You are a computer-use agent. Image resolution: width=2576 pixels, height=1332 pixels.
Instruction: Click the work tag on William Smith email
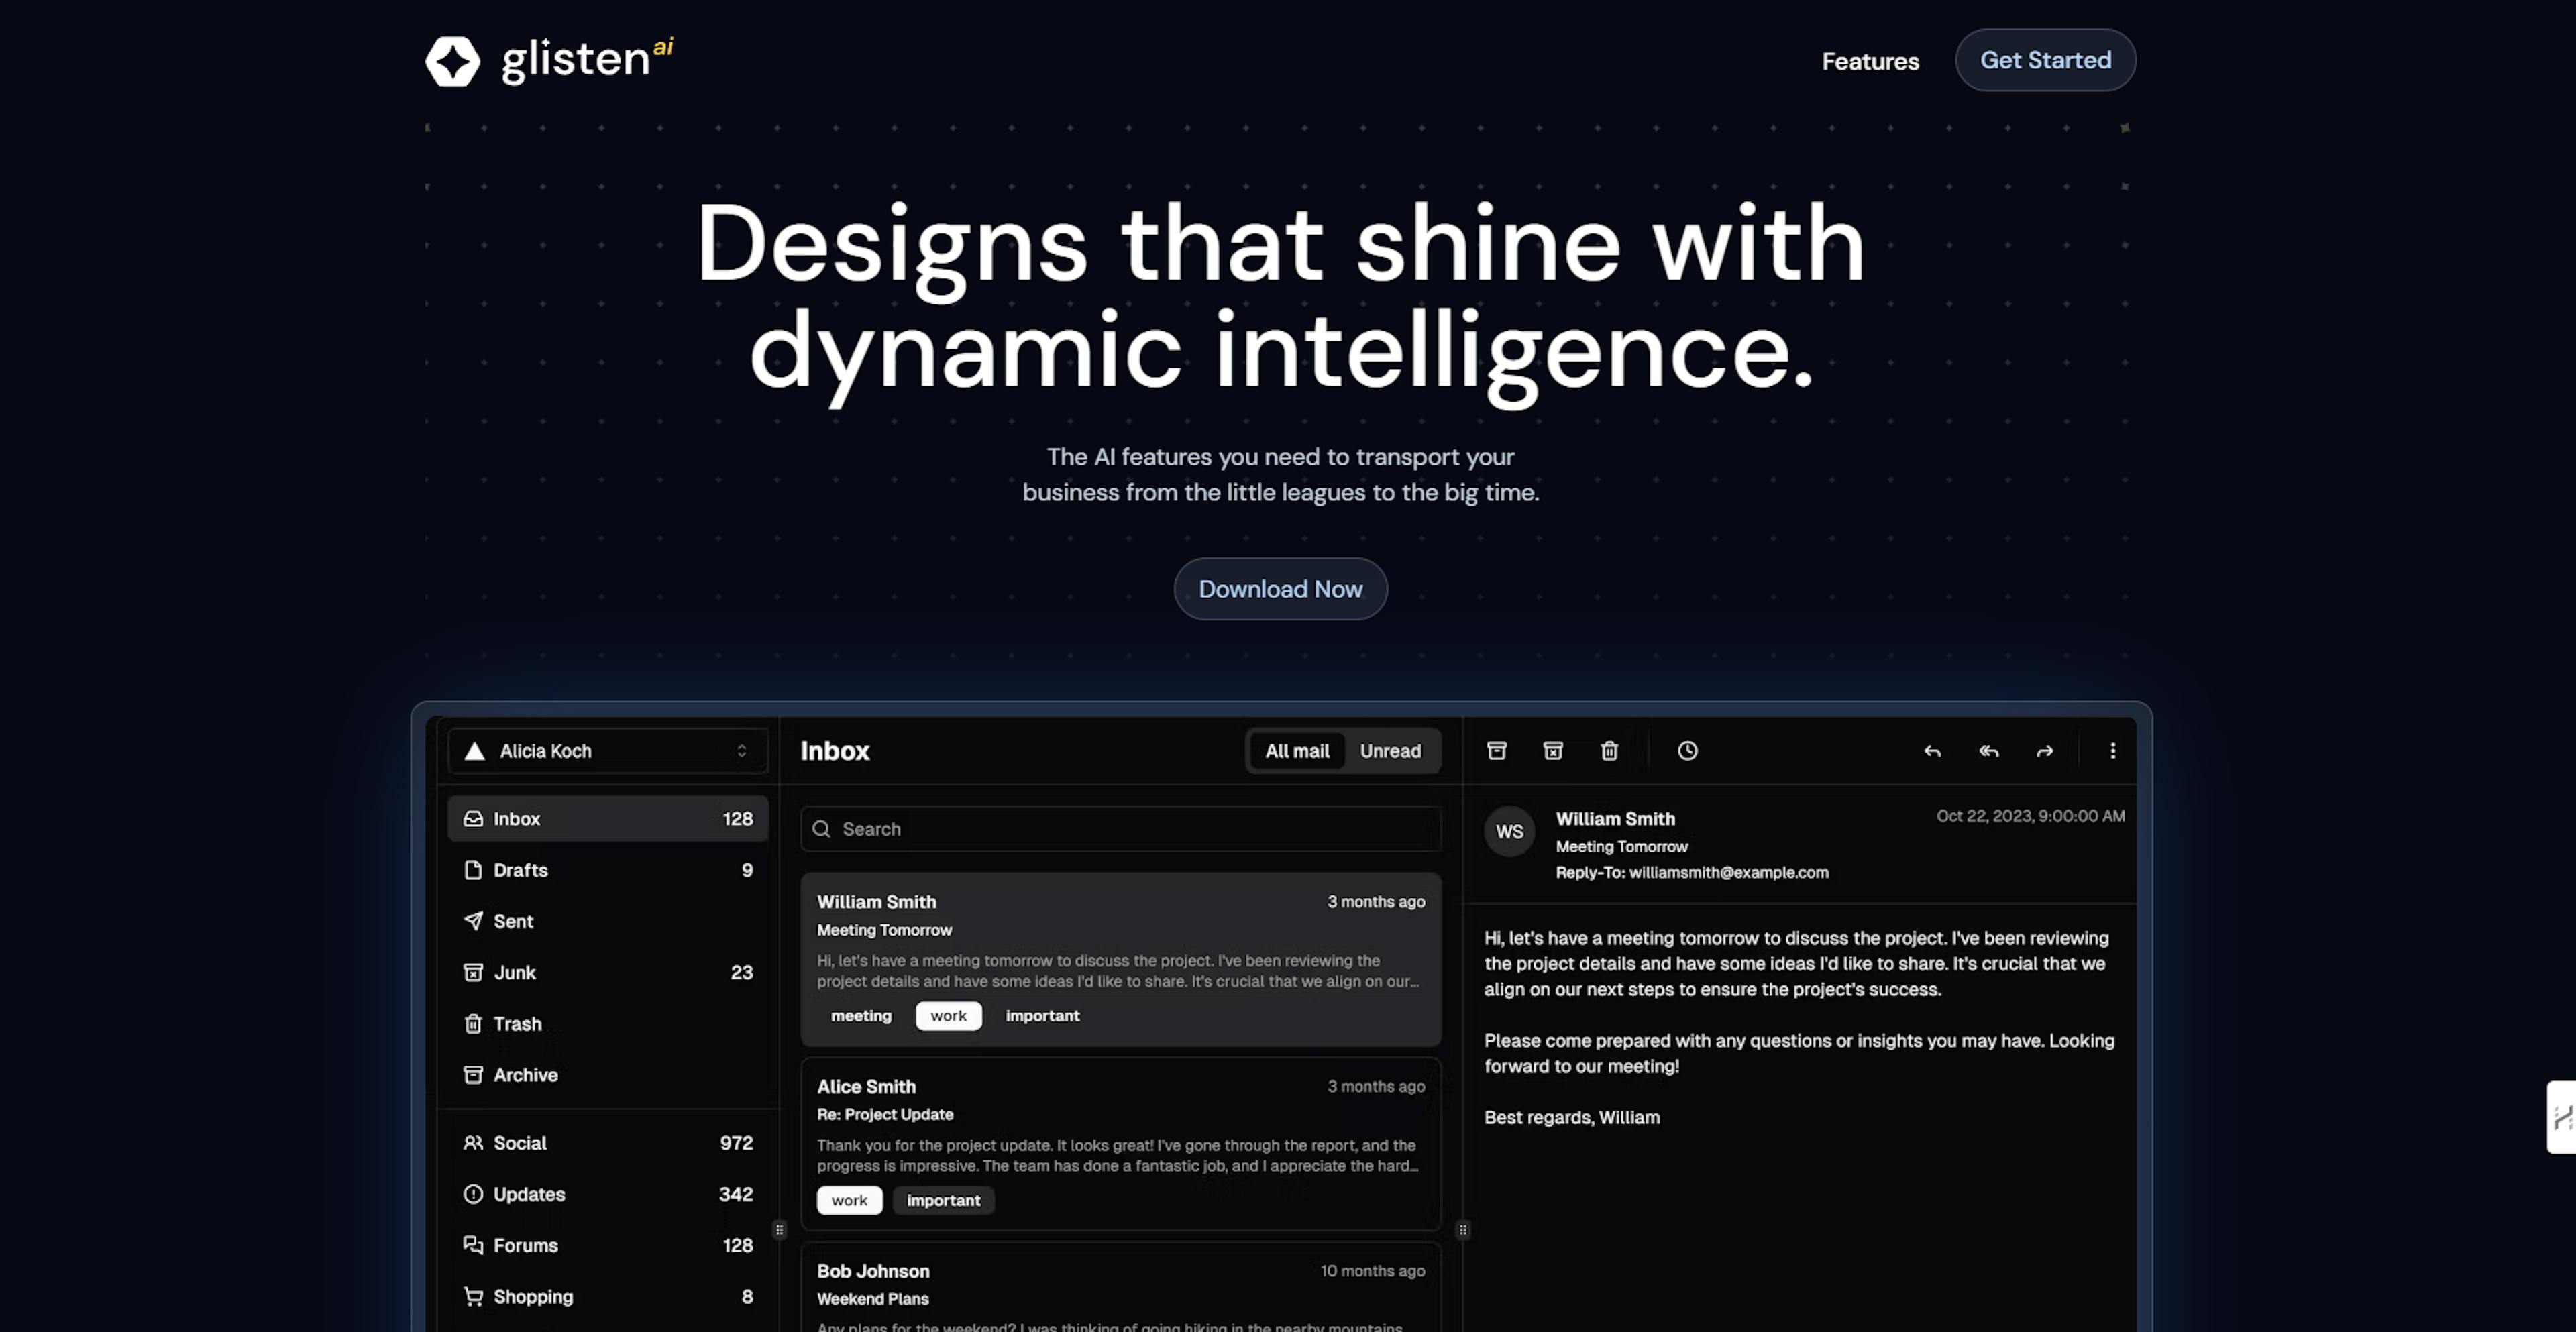tap(947, 1014)
